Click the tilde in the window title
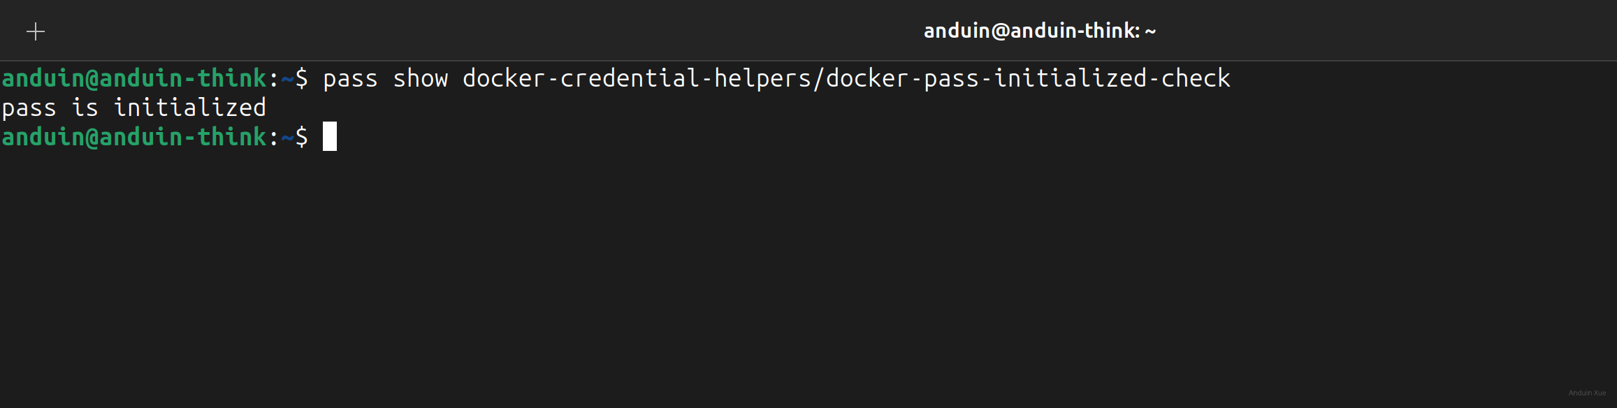Image resolution: width=1617 pixels, height=408 pixels. click(1150, 31)
